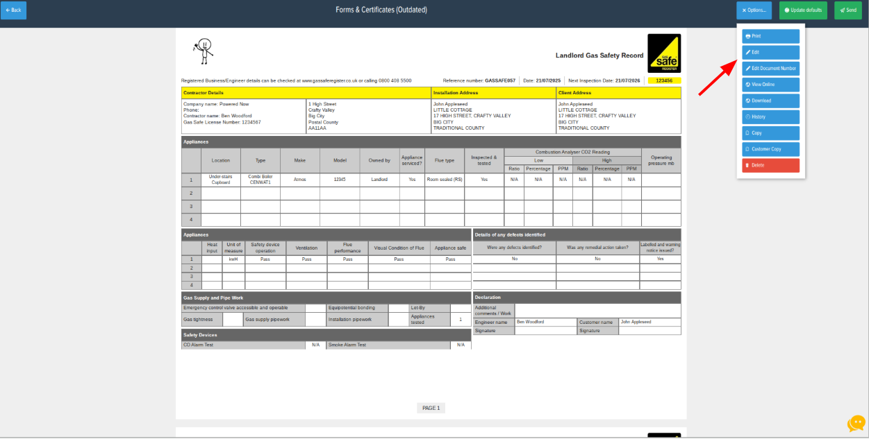The height and width of the screenshot is (439, 869).
Task: Open the document History
Action: [770, 117]
